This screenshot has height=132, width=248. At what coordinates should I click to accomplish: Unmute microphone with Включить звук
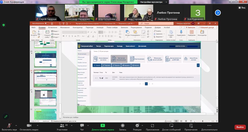pyautogui.click(x=9, y=126)
